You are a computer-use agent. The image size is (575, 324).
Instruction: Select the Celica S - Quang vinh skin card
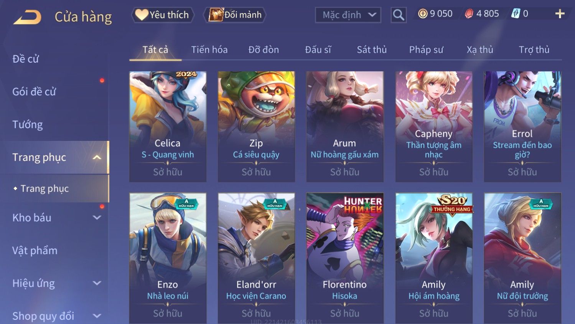[x=168, y=126]
